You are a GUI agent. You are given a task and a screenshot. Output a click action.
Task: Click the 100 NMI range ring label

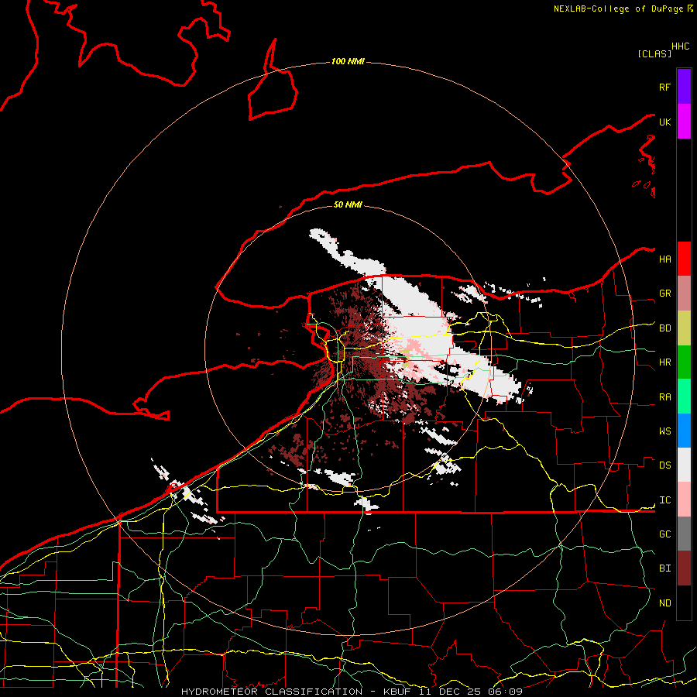tap(348, 61)
